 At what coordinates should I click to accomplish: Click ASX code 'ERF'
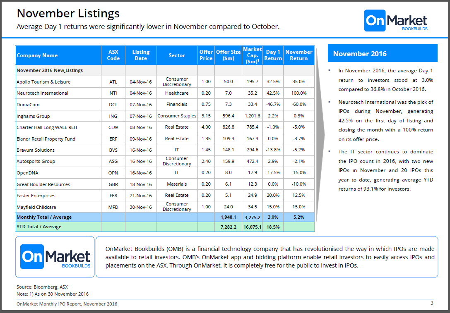coord(113,139)
